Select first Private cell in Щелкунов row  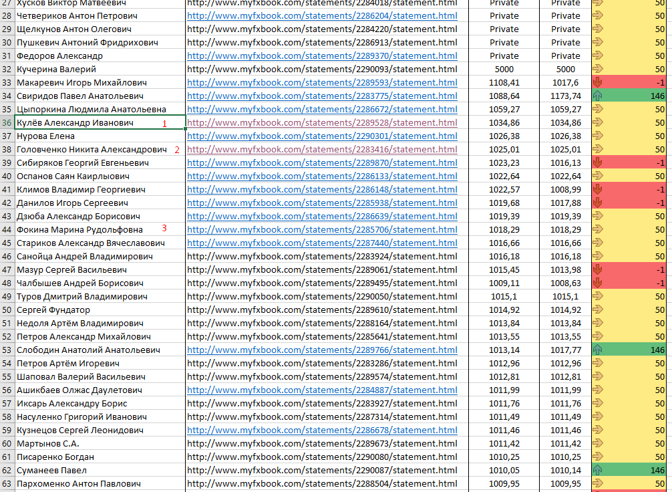point(504,29)
